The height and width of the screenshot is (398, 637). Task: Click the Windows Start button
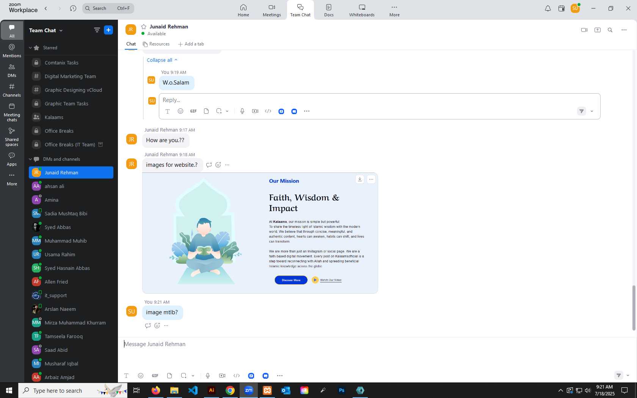tap(9, 390)
